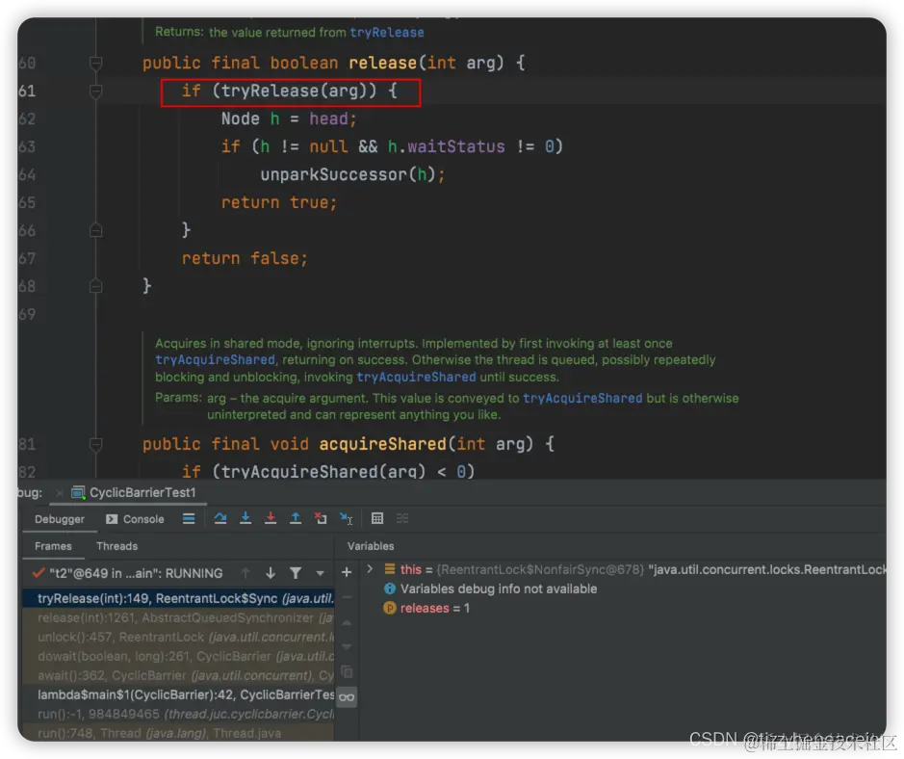Click duplicate watch copy icon

[347, 672]
